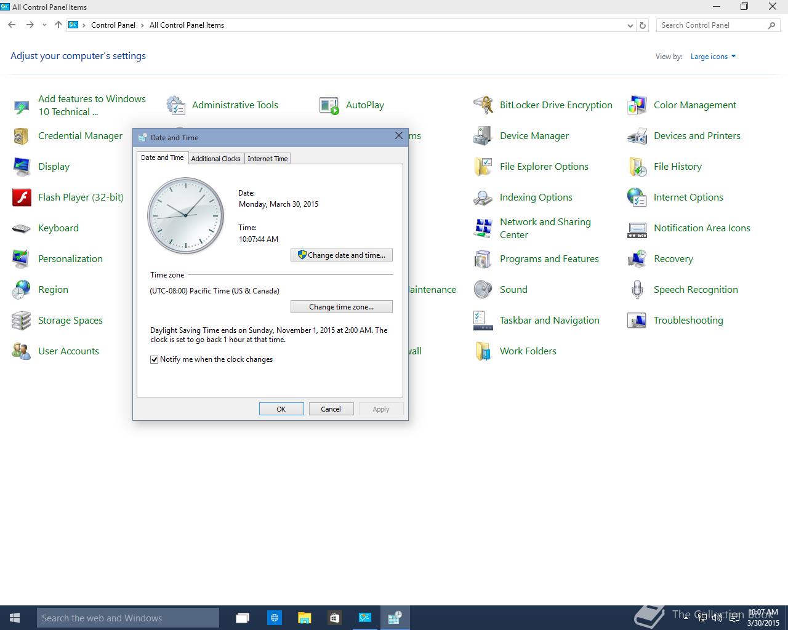Open the Speech Recognition microphone icon

click(637, 290)
